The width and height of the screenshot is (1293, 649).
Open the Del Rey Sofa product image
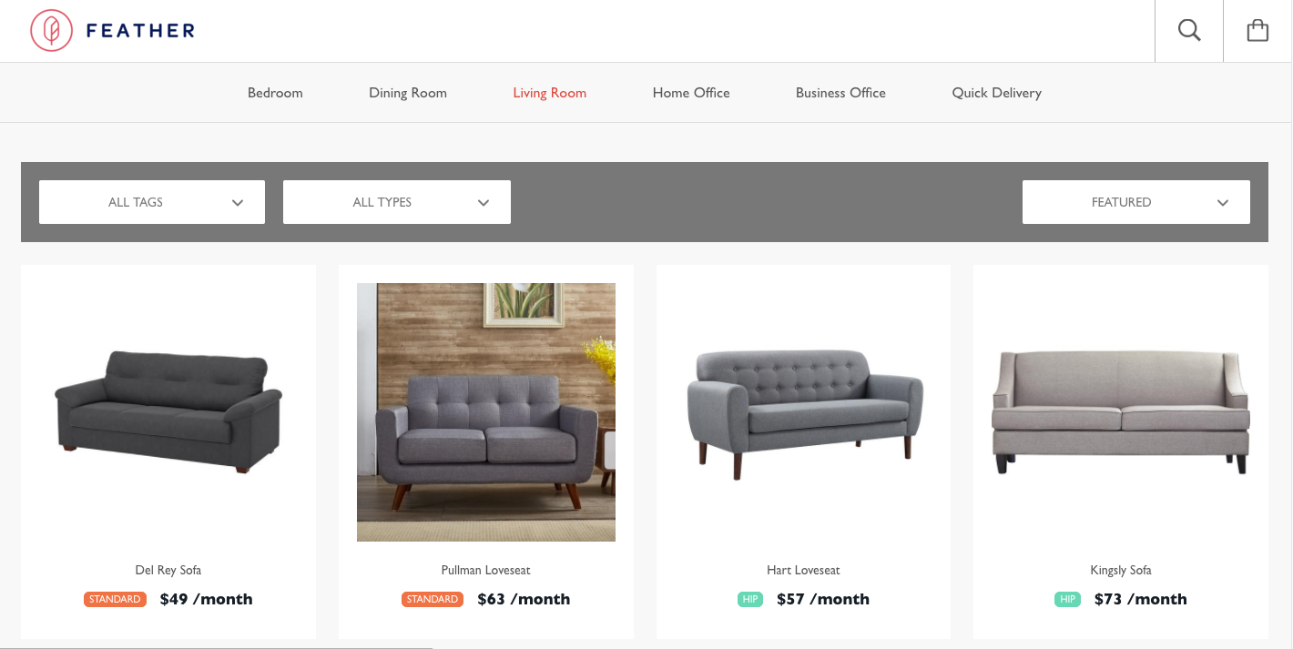pyautogui.click(x=168, y=411)
